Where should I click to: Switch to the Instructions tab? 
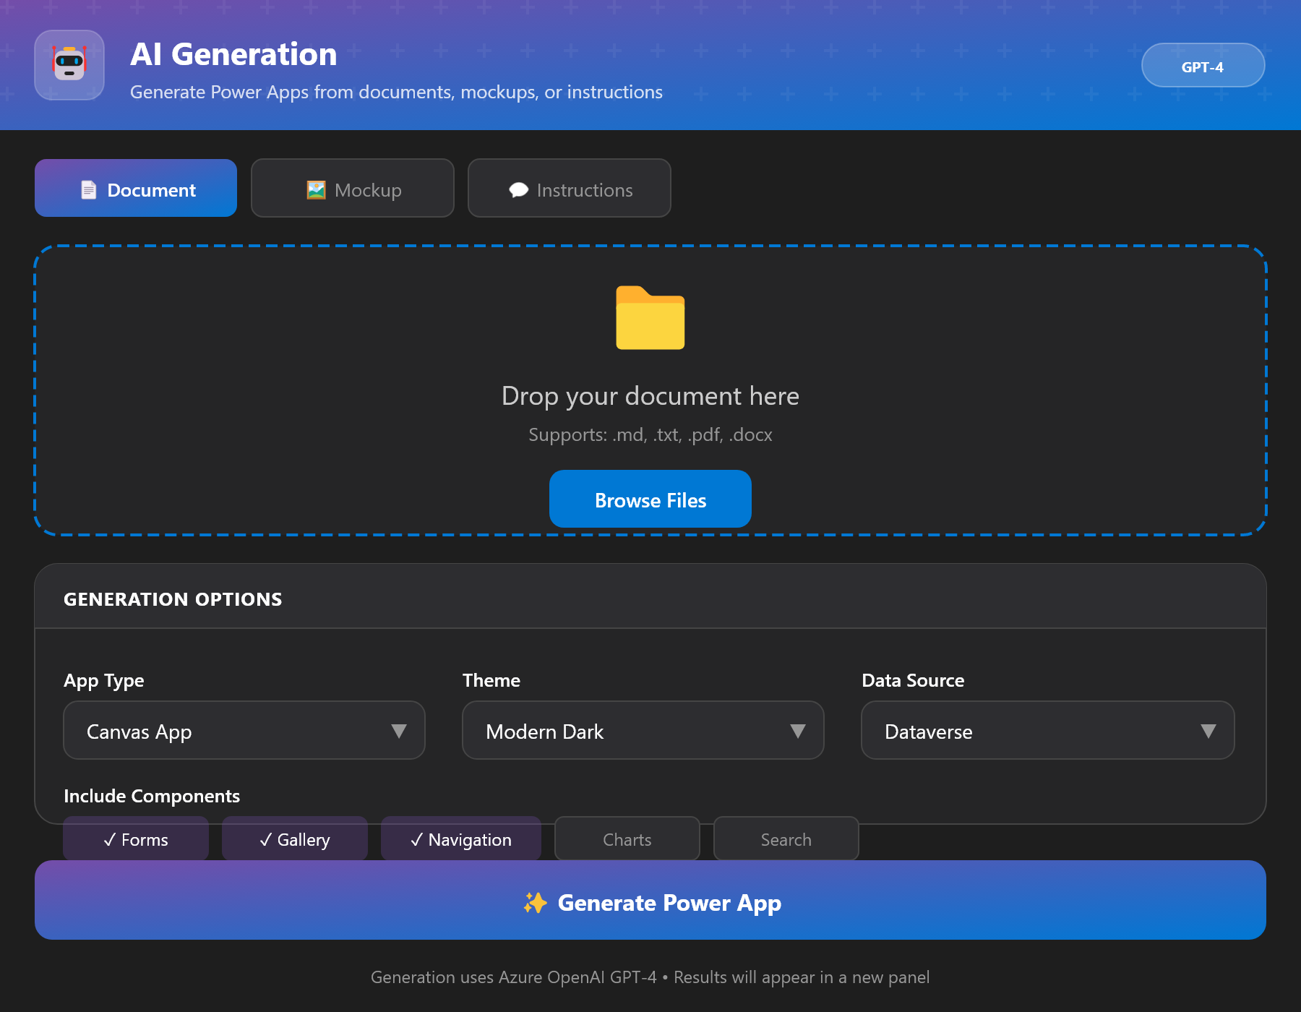coord(569,189)
